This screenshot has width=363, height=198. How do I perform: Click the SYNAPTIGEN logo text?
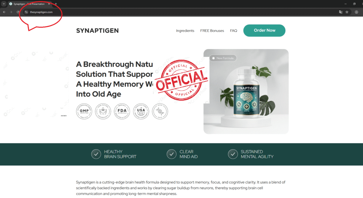click(97, 31)
